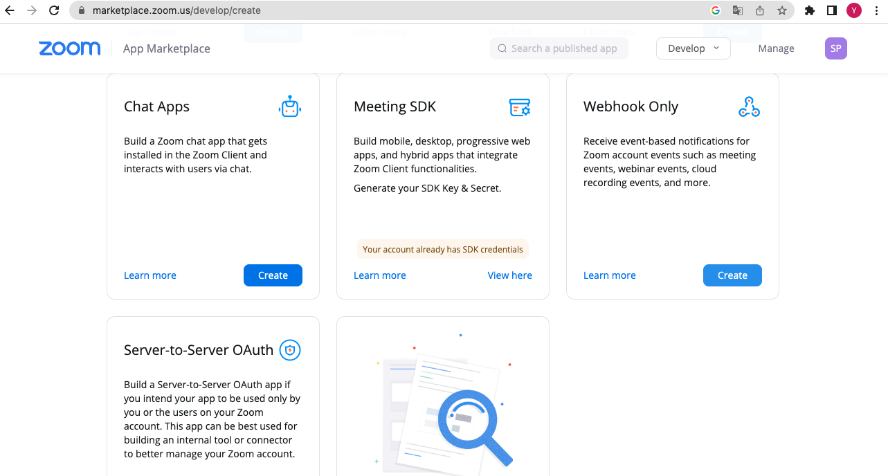Create a new Chat App
The width and height of the screenshot is (888, 476).
(273, 275)
